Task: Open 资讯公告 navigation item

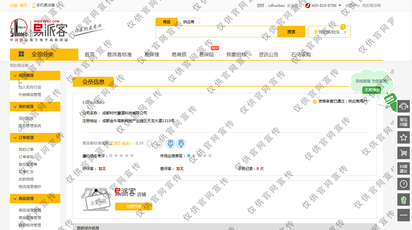Action: [x=269, y=55]
